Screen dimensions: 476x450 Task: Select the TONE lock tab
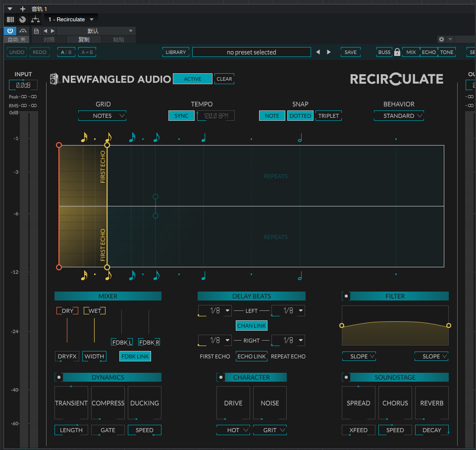pos(447,52)
